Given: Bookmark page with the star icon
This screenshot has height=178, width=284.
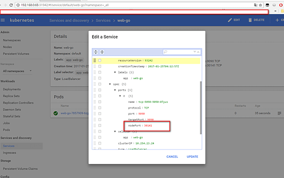Looking at the screenshot, I should [x=260, y=5].
